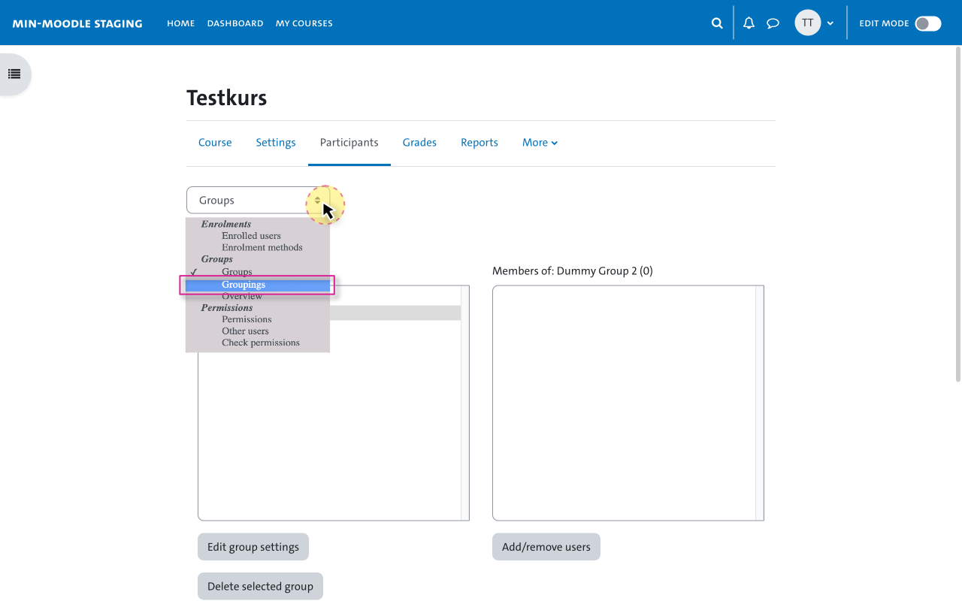Switch to the Reports tab
Image resolution: width=962 pixels, height=601 pixels.
pos(479,143)
